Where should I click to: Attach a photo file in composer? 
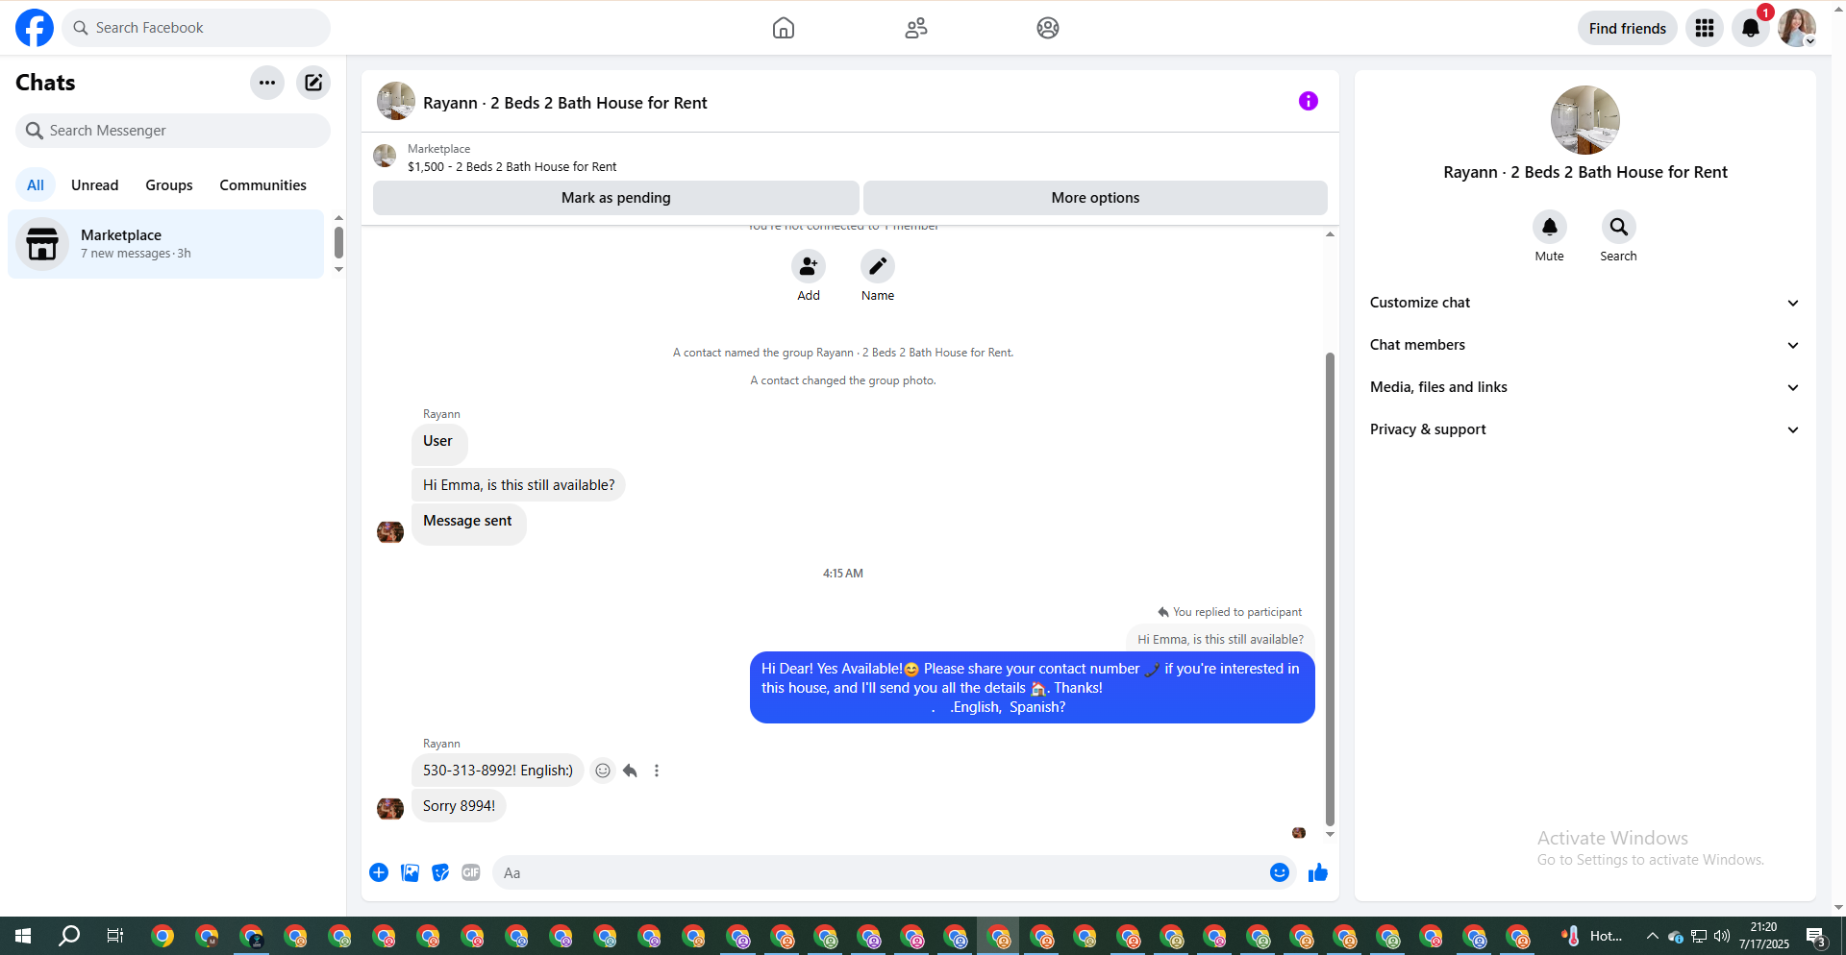[x=410, y=872]
